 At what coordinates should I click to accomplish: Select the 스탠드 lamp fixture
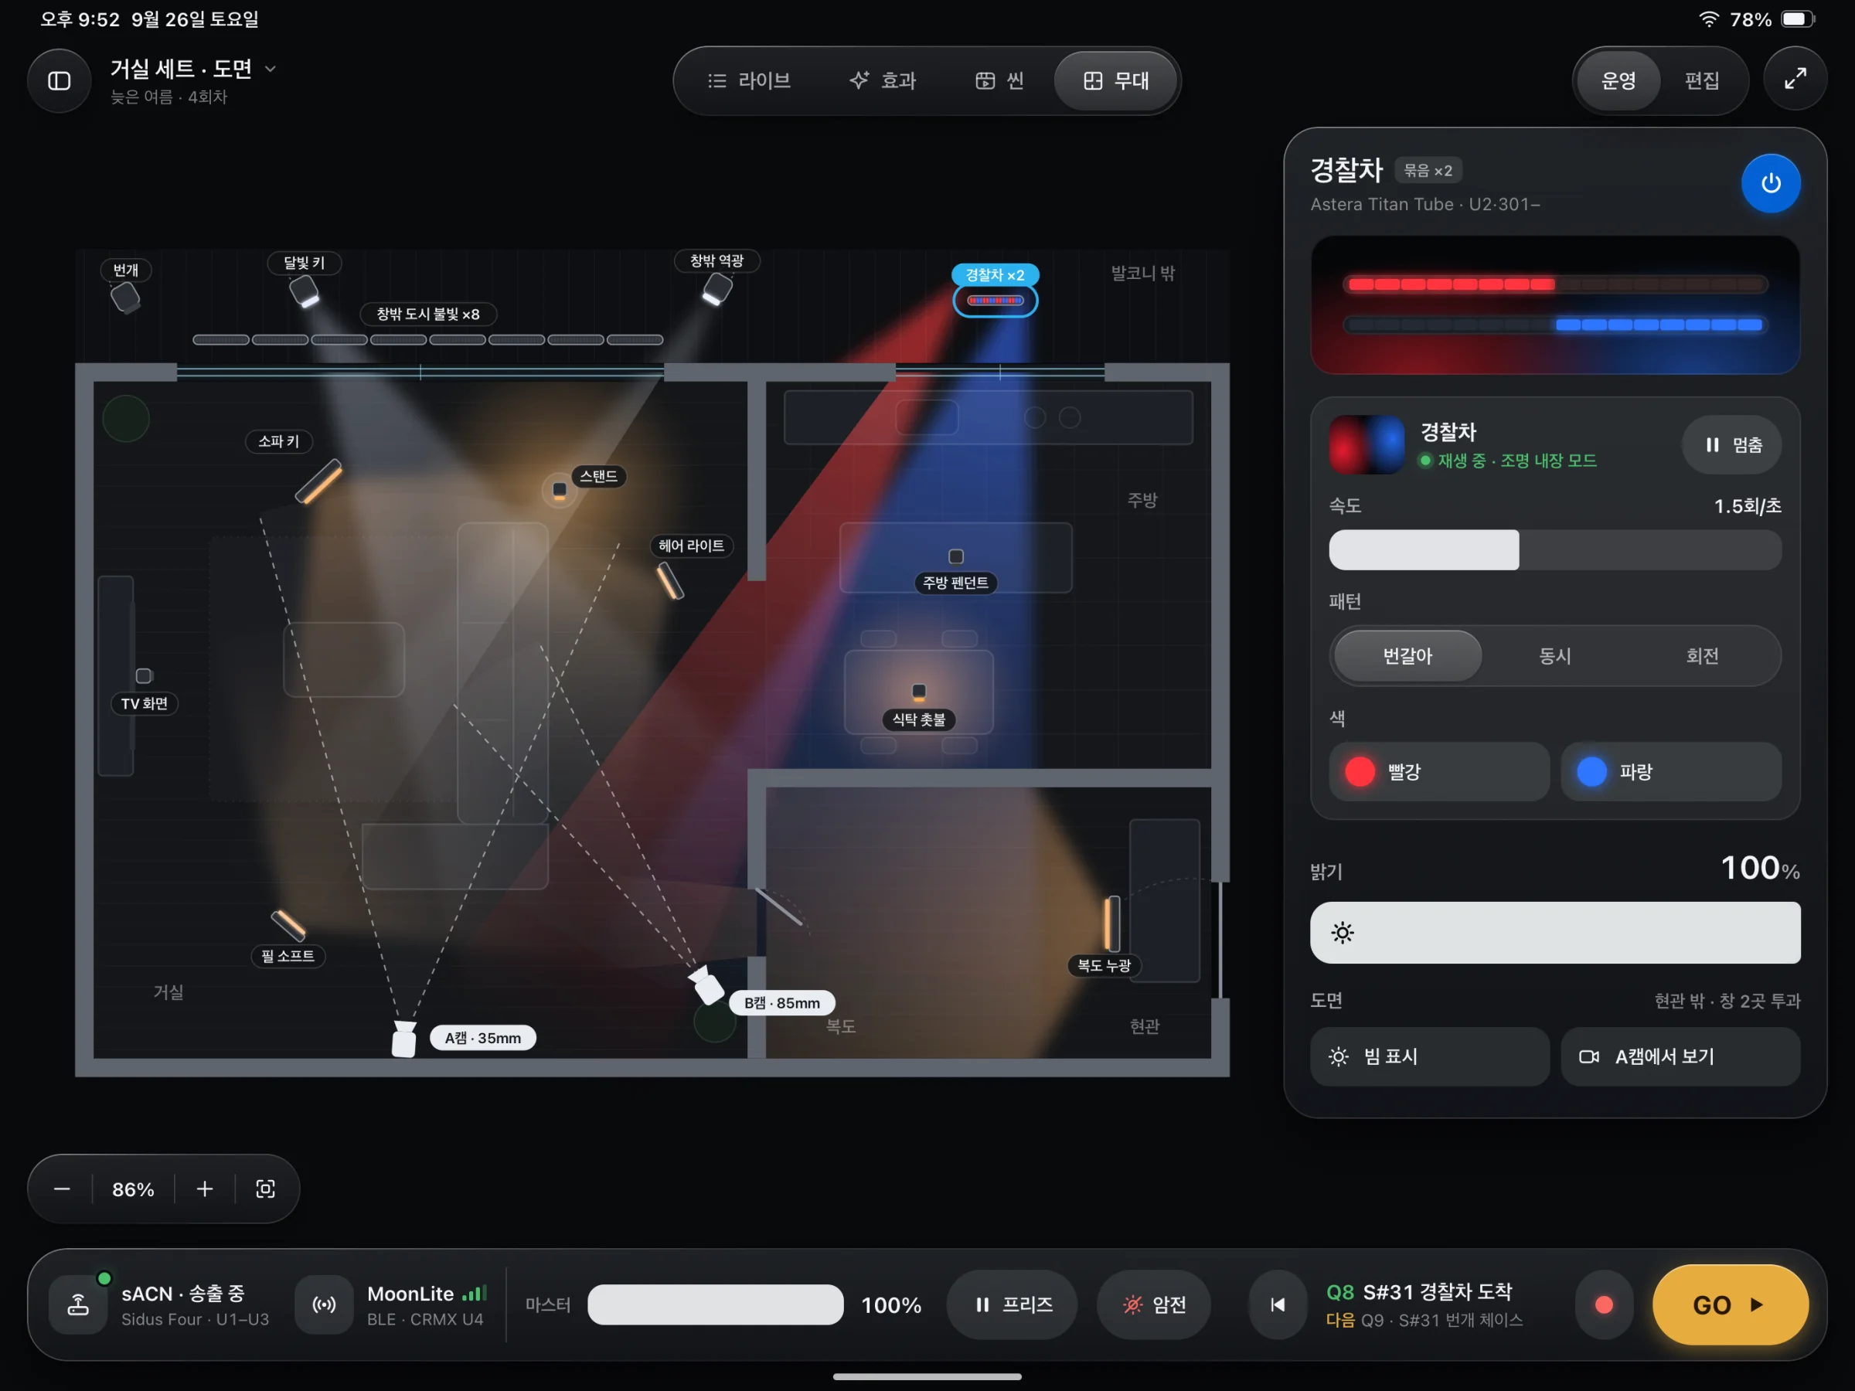click(560, 490)
